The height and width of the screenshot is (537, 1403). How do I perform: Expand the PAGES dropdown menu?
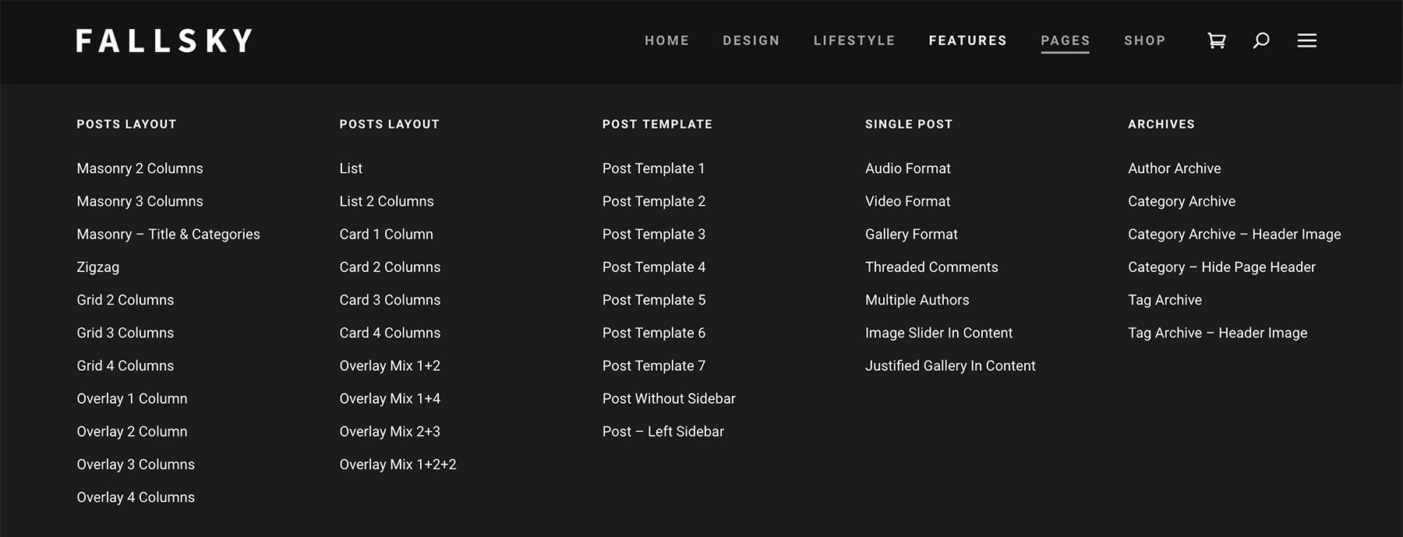[x=1065, y=41]
